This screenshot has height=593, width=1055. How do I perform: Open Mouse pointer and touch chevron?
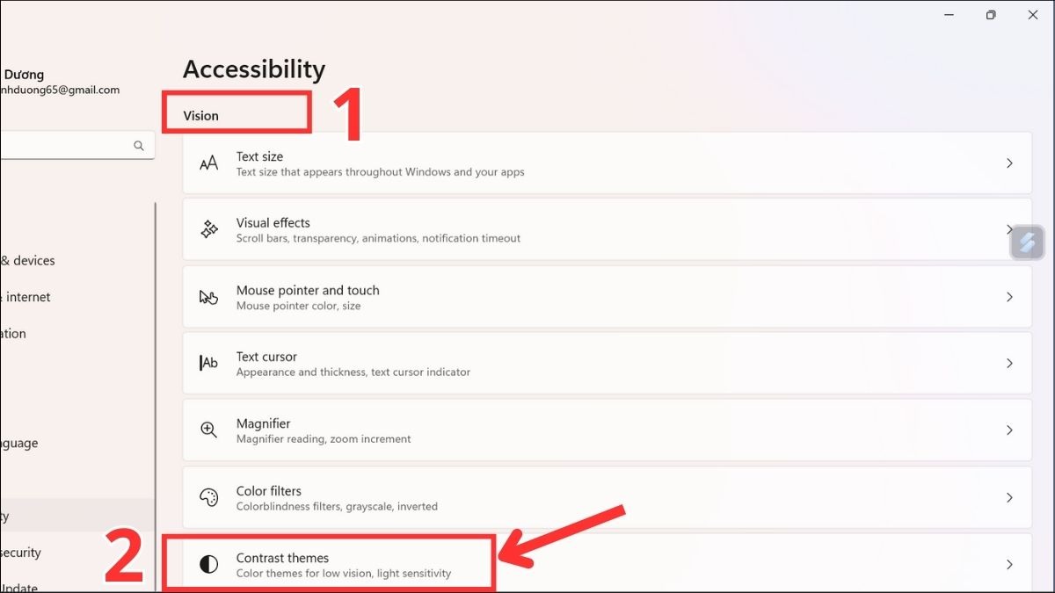tap(1009, 297)
